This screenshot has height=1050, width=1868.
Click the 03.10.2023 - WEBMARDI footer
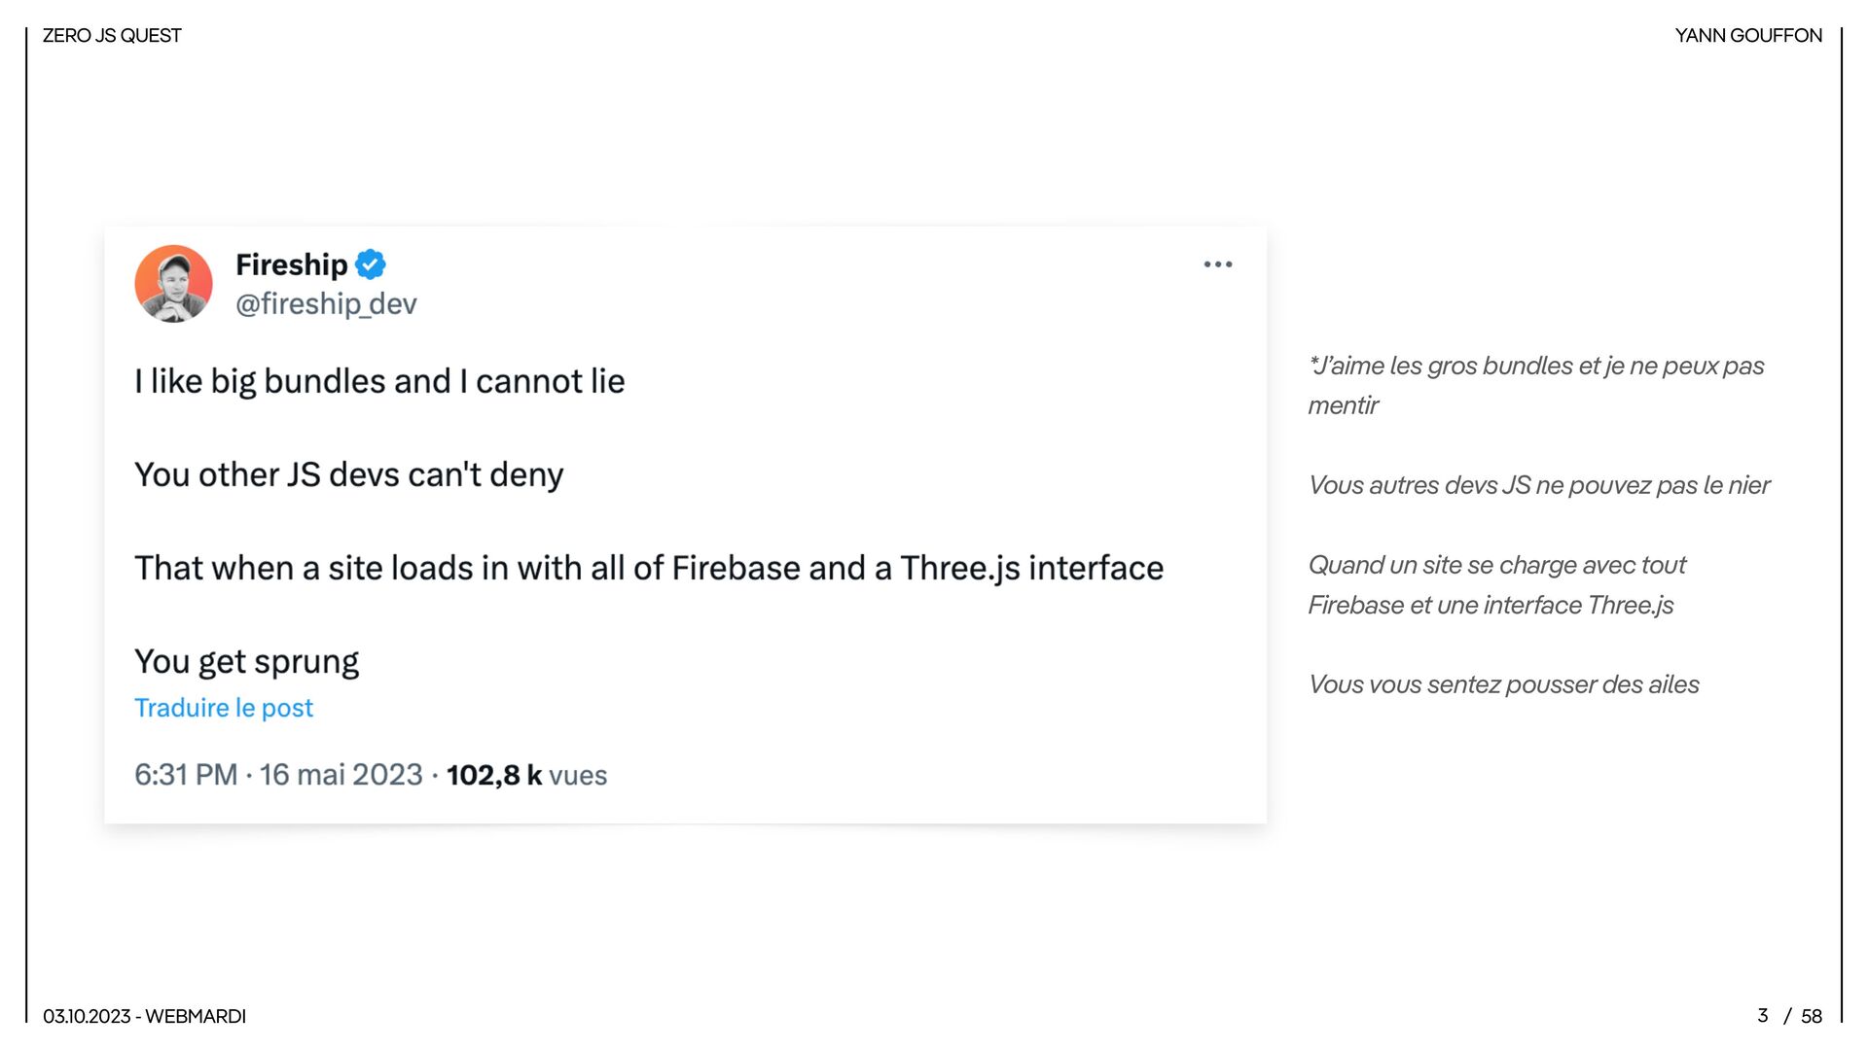[x=144, y=1016]
